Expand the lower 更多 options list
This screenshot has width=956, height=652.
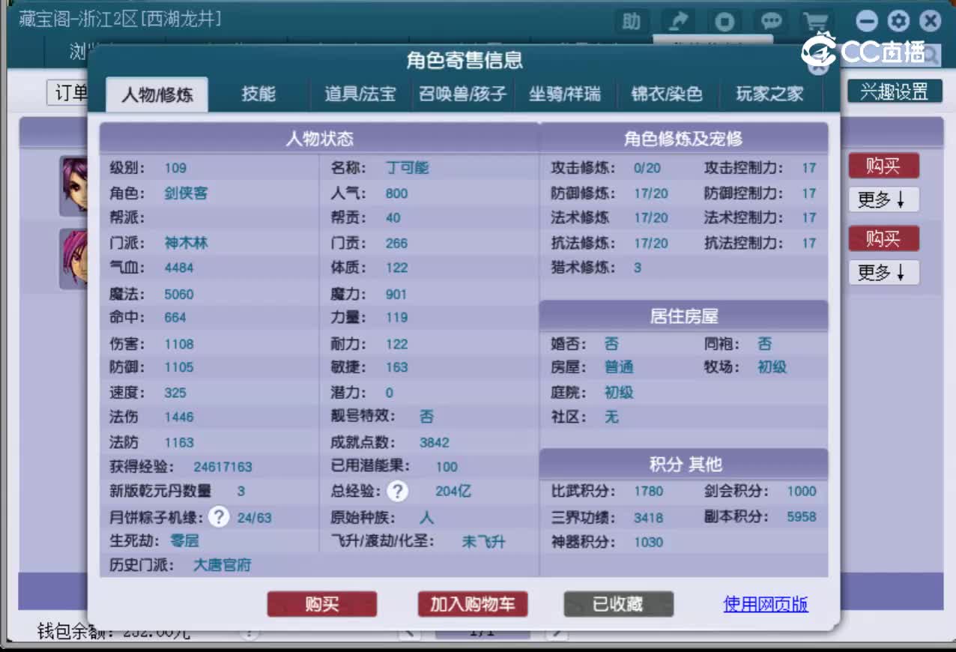883,274
